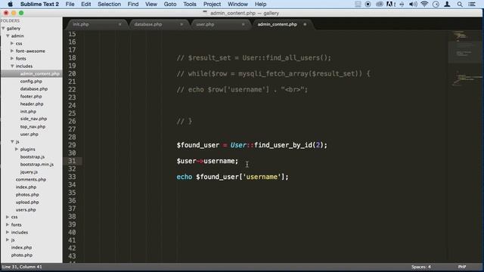Expand the plugins folder
Image resolution: width=484 pixels, height=272 pixels.
coord(17,150)
